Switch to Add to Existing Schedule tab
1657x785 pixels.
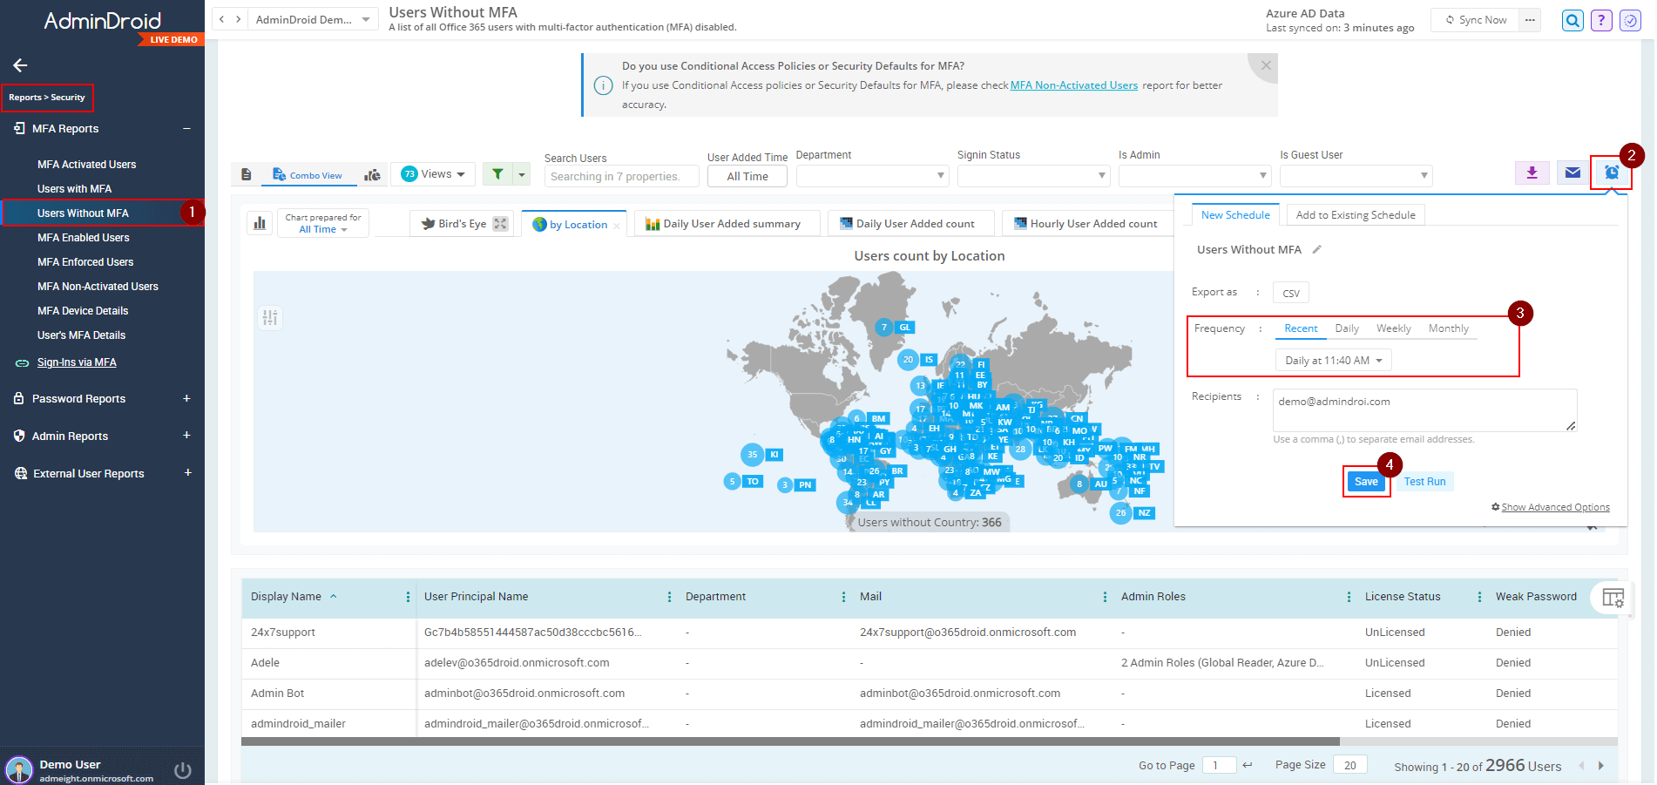click(x=1355, y=215)
